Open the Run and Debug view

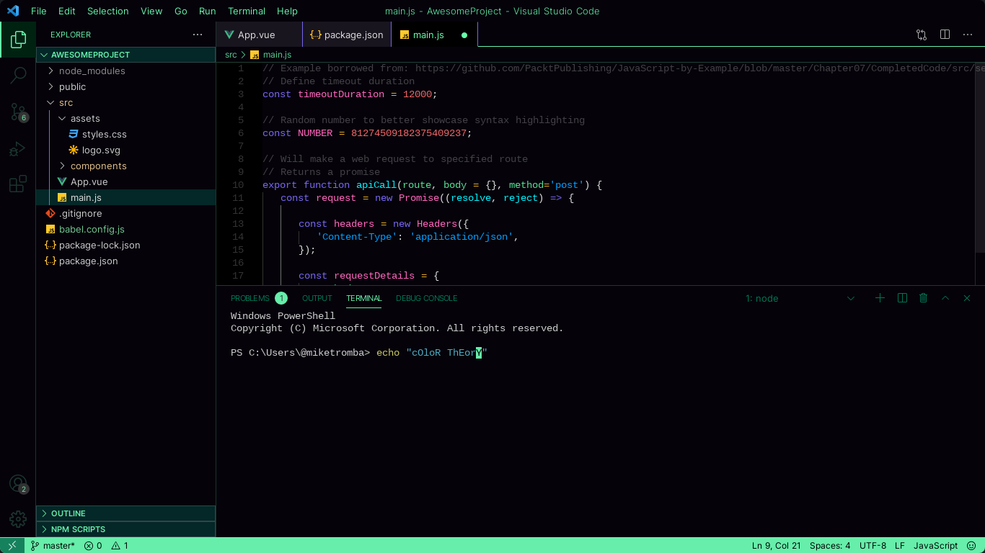pyautogui.click(x=17, y=148)
